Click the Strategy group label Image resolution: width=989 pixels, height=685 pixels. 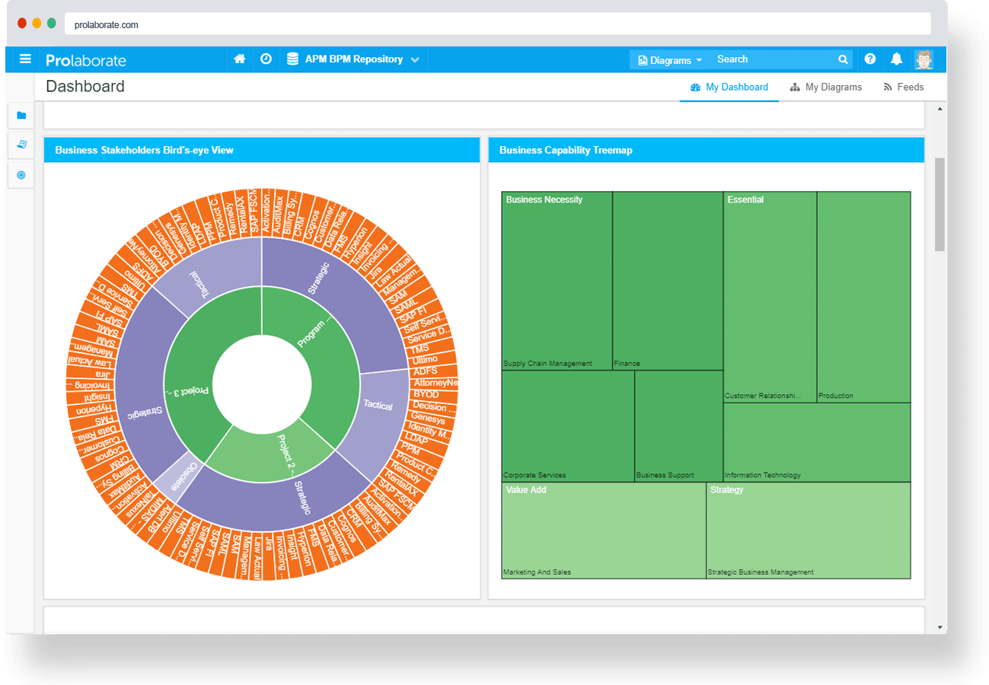coord(727,490)
